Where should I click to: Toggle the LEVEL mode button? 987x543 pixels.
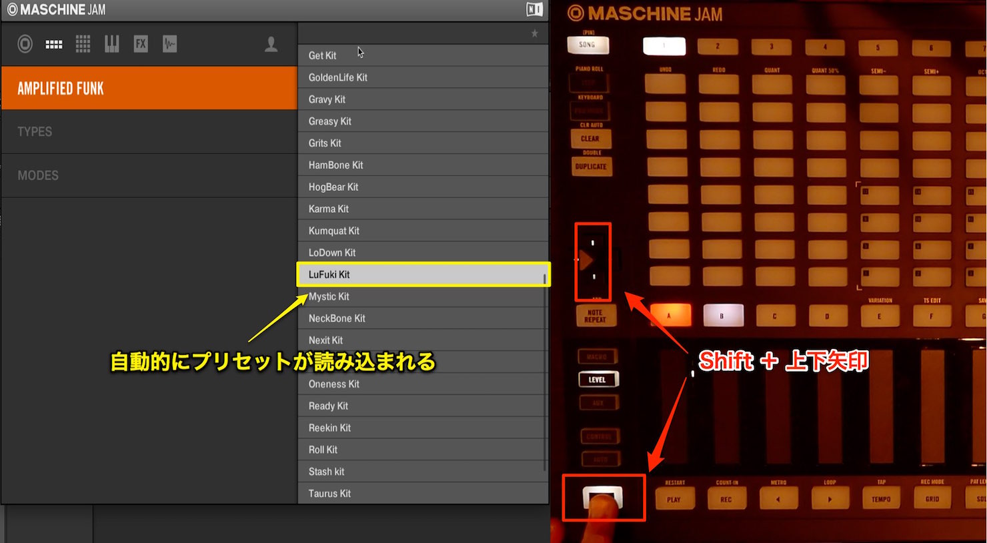[598, 380]
